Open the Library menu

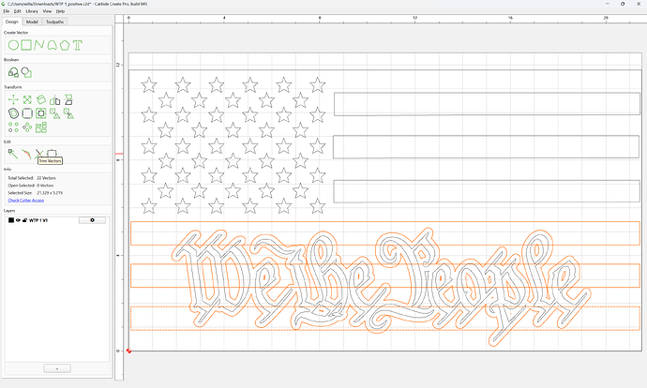point(32,11)
